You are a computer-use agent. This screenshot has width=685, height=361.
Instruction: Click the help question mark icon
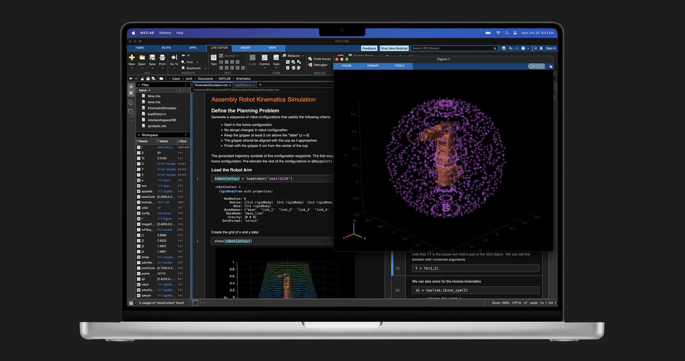click(x=523, y=48)
